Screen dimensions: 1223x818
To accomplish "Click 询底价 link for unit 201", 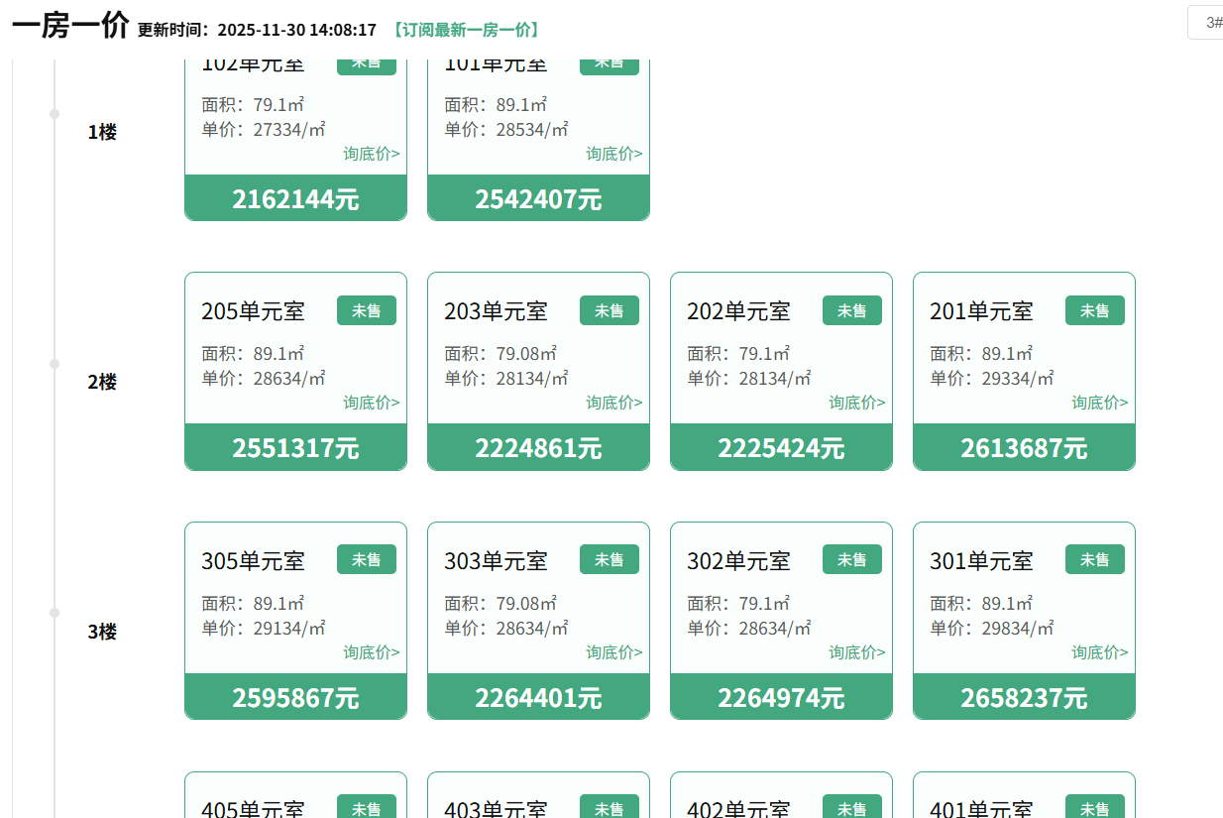I will pos(1100,403).
